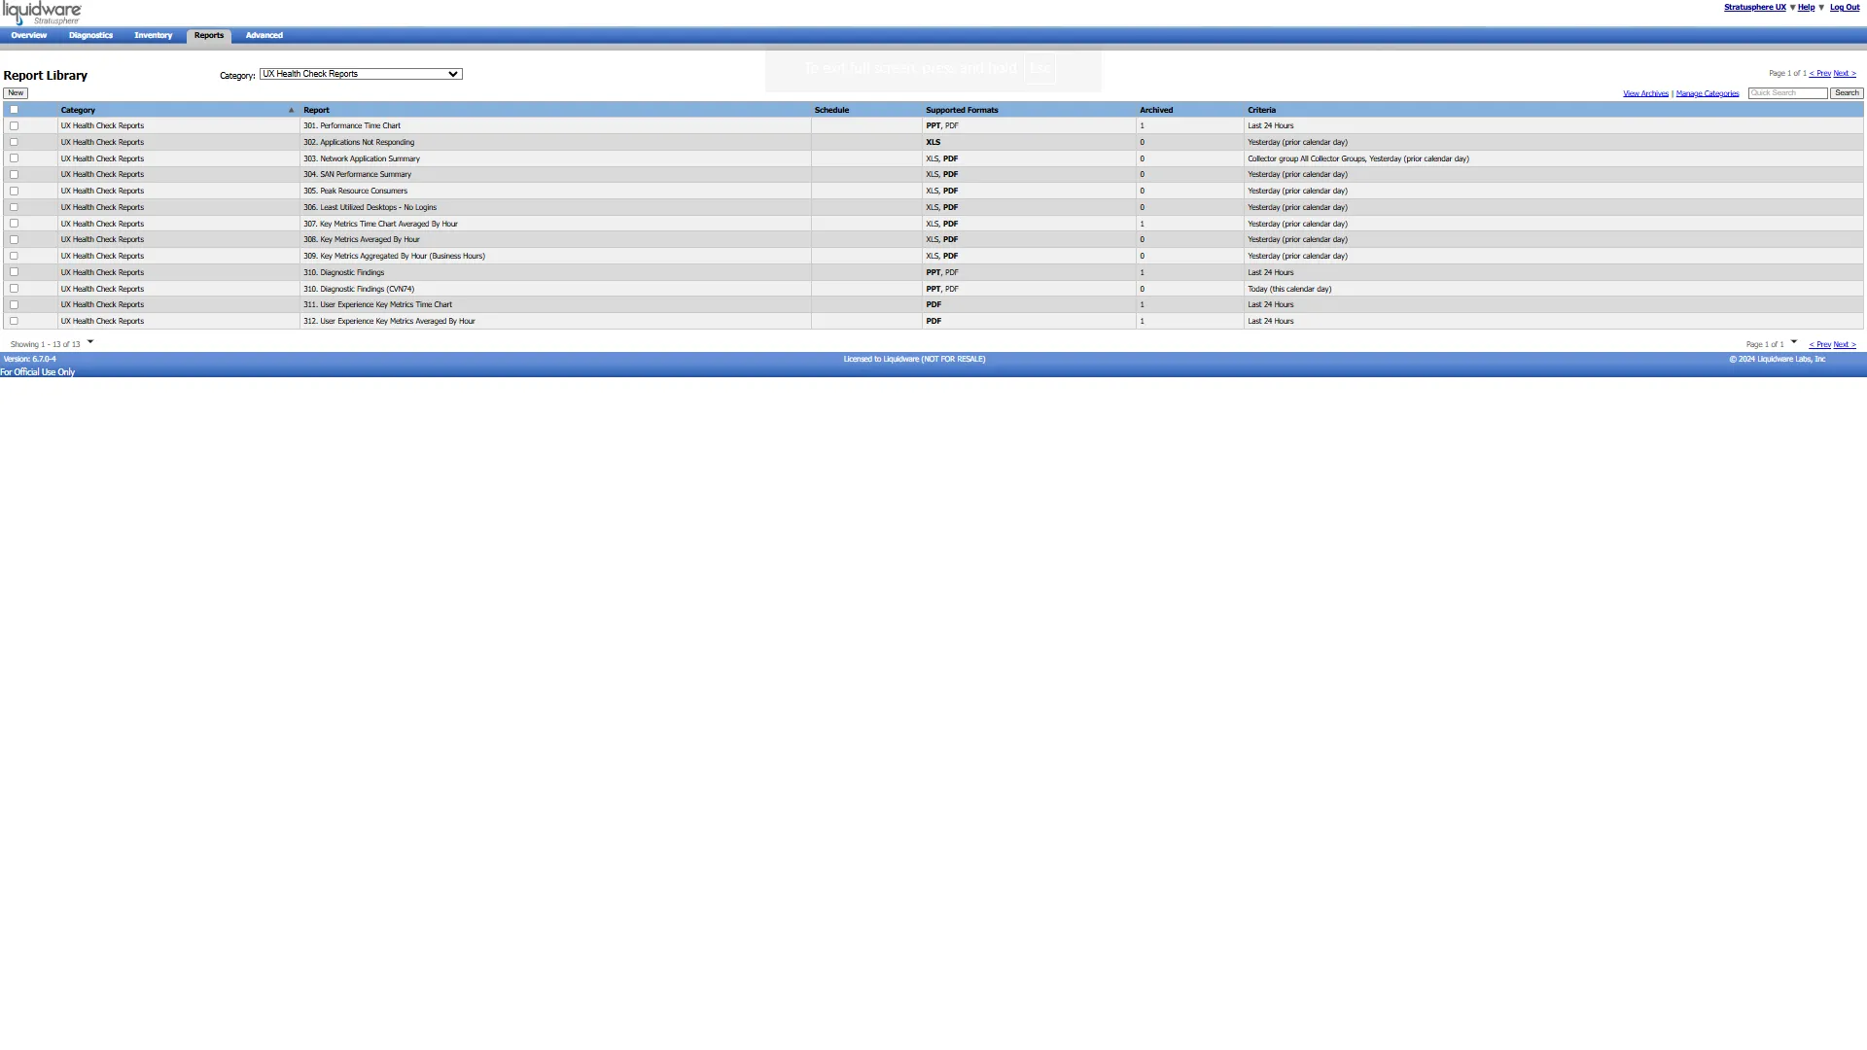Open report 302. Applications Not Responding

coord(359,142)
